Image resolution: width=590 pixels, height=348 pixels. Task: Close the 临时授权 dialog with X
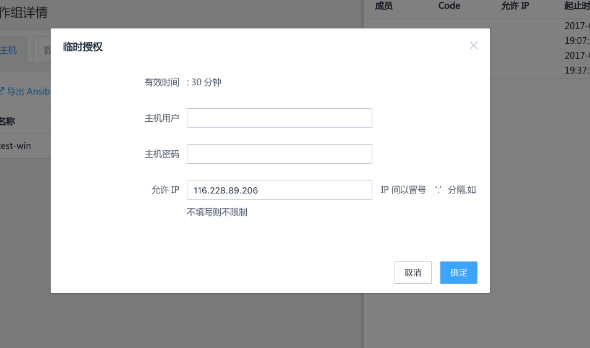click(x=473, y=46)
